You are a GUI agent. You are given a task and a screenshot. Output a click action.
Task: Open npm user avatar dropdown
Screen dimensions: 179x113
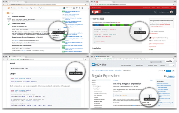pos(172,12)
